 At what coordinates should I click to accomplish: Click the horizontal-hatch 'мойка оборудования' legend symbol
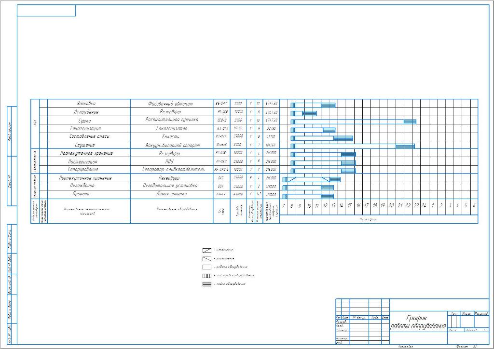pyautogui.click(x=206, y=284)
